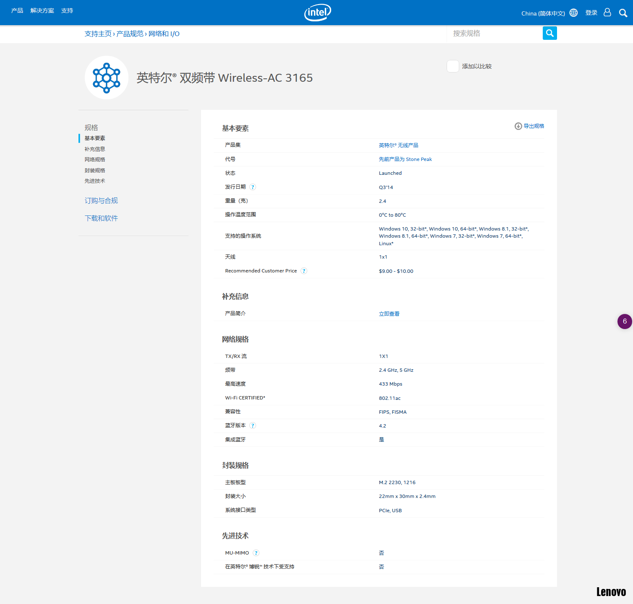Viewport: 633px width, 604px height.
Task: Click the user account icon
Action: (x=607, y=12)
